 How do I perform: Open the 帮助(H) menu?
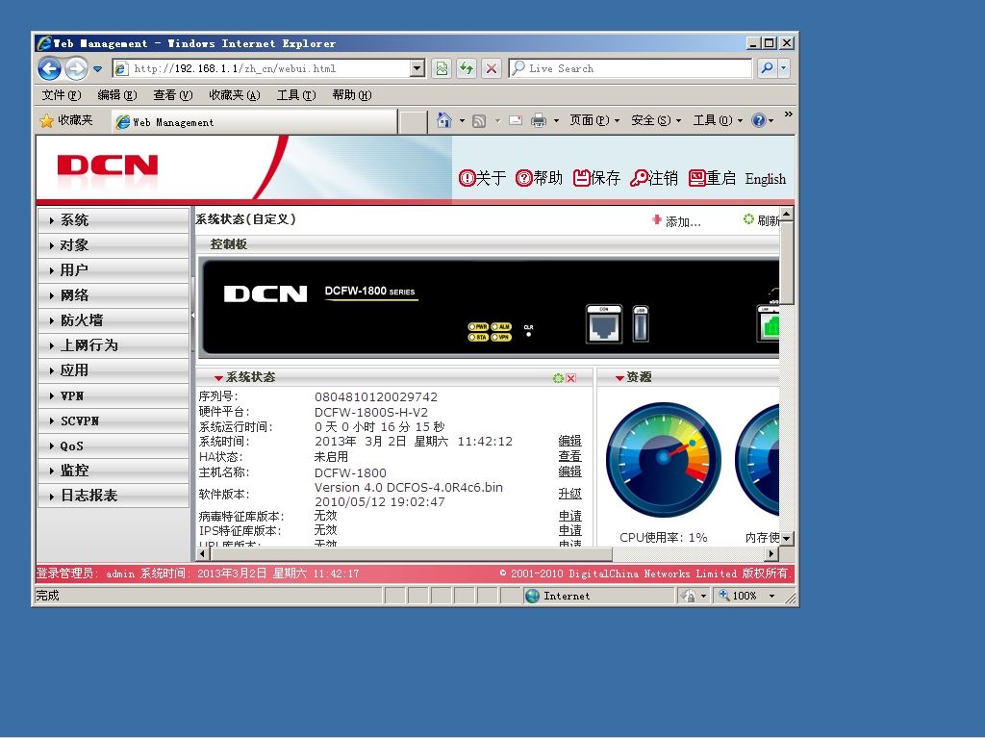point(352,95)
